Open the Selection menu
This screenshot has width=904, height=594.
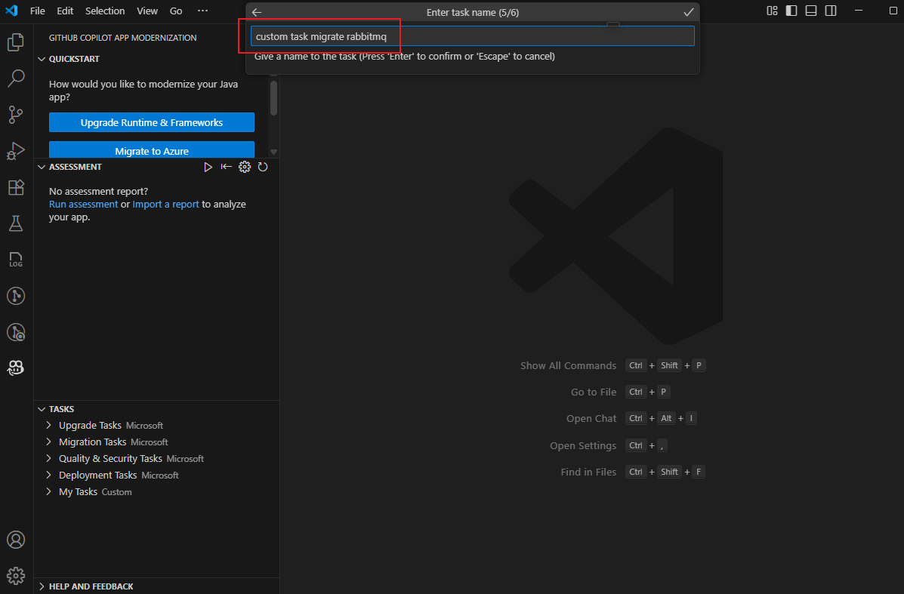point(105,11)
